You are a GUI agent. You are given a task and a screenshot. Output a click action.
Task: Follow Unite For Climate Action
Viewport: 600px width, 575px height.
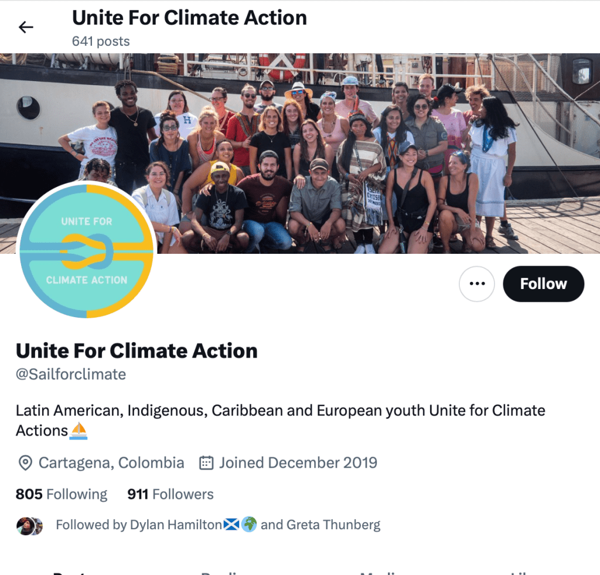[x=543, y=284]
